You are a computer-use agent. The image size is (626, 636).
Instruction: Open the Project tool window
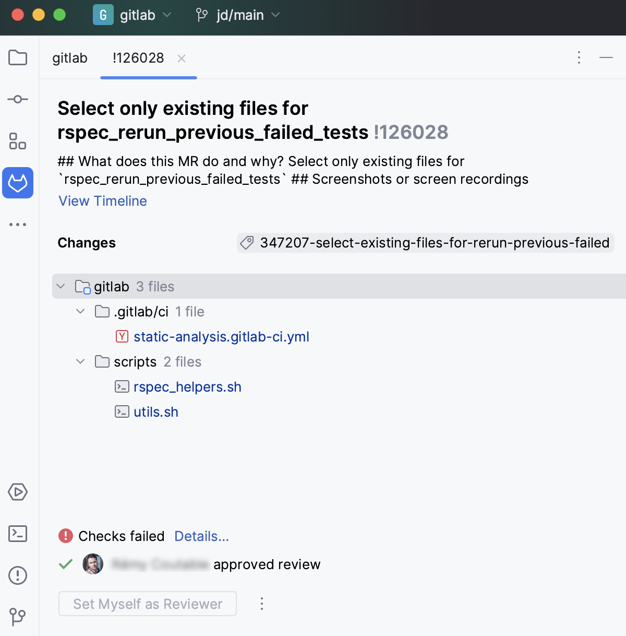[x=18, y=57]
